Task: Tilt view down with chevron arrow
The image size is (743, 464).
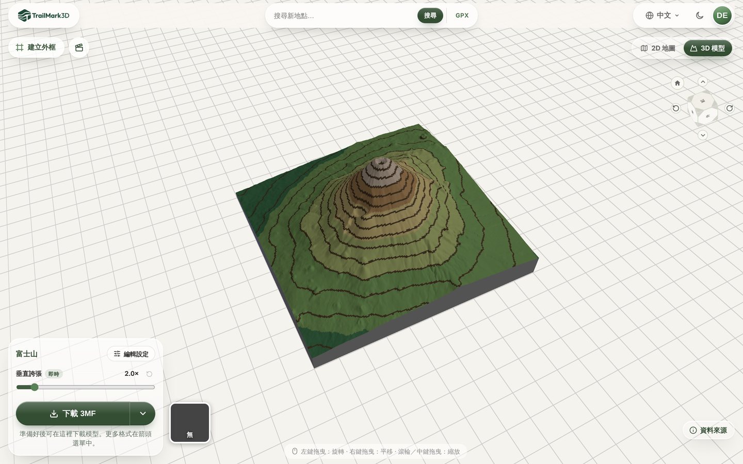Action: point(703,135)
